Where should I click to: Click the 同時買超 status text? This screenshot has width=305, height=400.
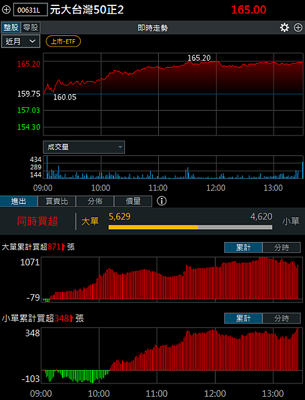[37, 221]
